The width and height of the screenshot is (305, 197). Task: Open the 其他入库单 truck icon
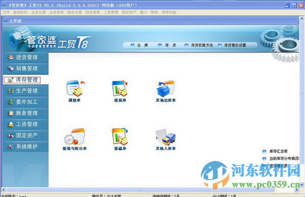click(166, 137)
